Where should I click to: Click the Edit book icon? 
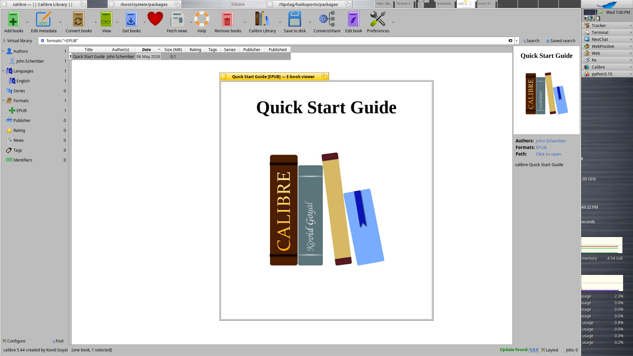(x=353, y=19)
